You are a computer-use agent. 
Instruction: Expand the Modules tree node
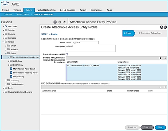[x=3, y=34]
